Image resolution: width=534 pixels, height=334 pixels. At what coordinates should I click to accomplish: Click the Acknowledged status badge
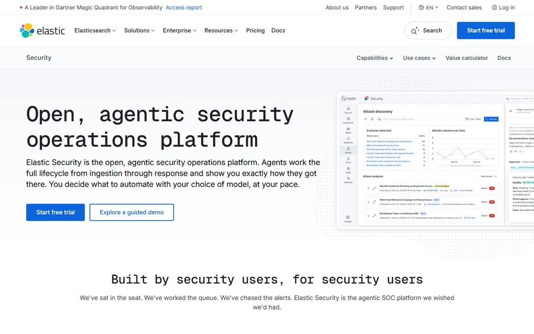(442, 186)
